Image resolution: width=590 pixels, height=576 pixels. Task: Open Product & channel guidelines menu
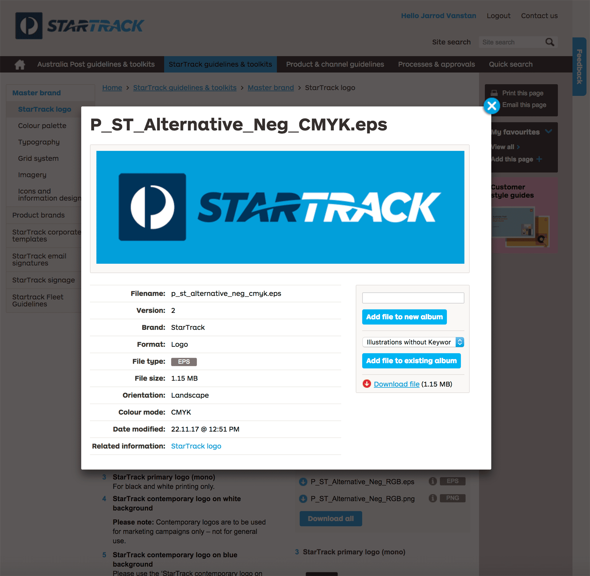335,64
